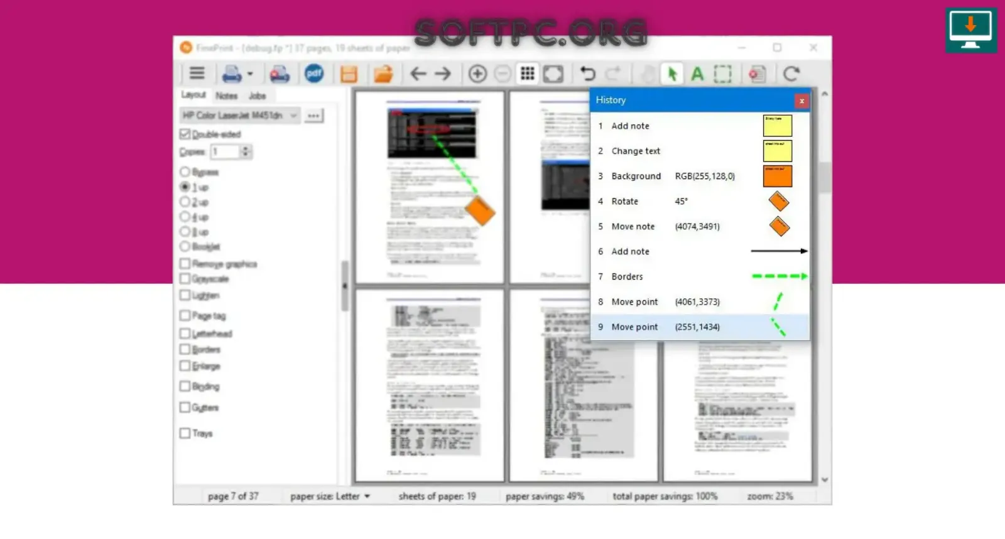The width and height of the screenshot is (1005, 539).
Task: Click the first page thumbnail with the orange note
Action: (430, 187)
